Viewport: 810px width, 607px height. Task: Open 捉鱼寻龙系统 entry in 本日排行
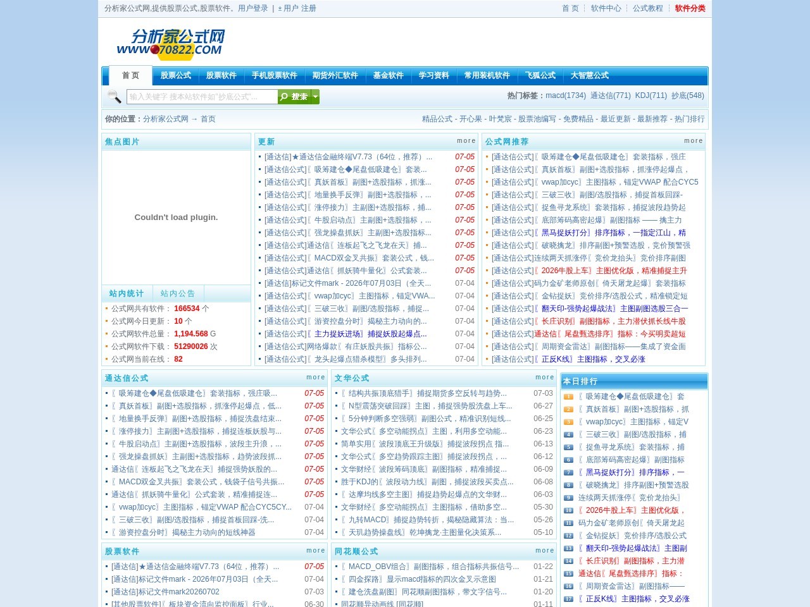tap(632, 447)
